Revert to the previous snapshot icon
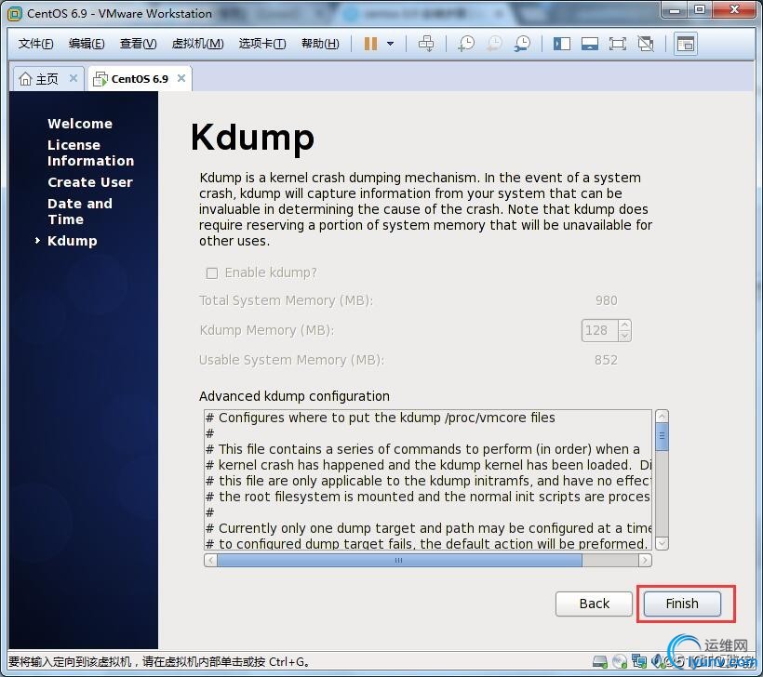The width and height of the screenshot is (763, 677). click(x=494, y=44)
